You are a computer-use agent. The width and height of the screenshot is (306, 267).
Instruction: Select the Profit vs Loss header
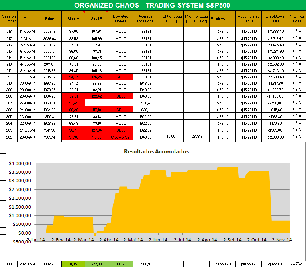tap(222, 19)
